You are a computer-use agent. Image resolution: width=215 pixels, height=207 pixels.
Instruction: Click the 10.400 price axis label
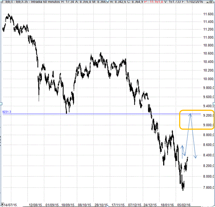point(208,62)
